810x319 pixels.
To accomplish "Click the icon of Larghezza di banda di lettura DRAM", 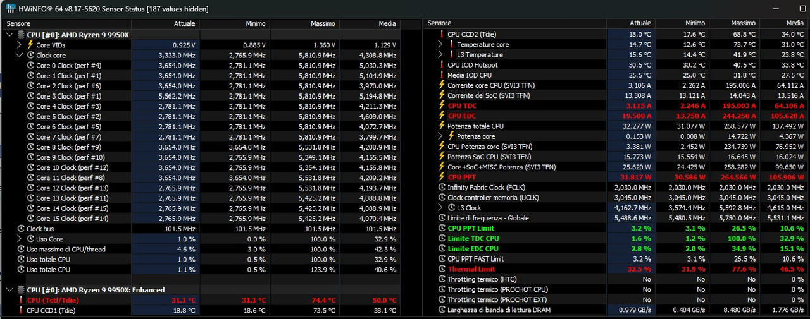I will coord(442,310).
